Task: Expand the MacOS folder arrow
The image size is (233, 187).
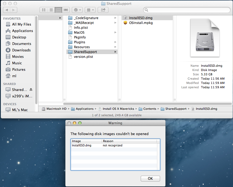Action: click(x=115, y=32)
